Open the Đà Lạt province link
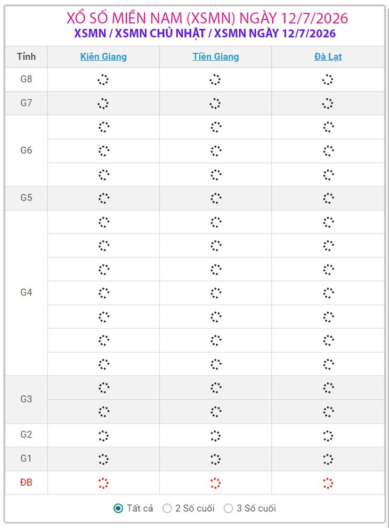 point(328,57)
